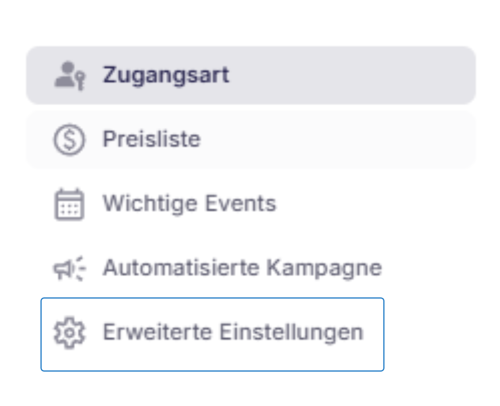Click the Erweiterte Einstellungen text label

[233, 332]
